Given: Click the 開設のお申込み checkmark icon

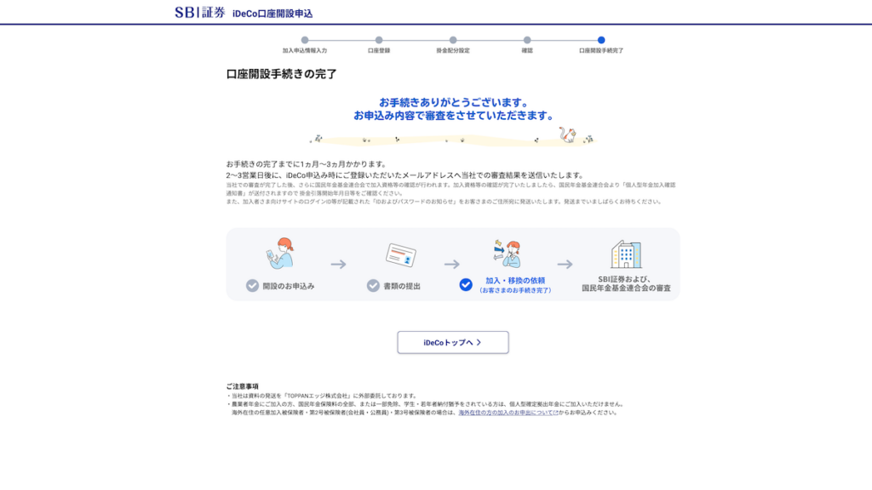Looking at the screenshot, I should click(x=252, y=284).
